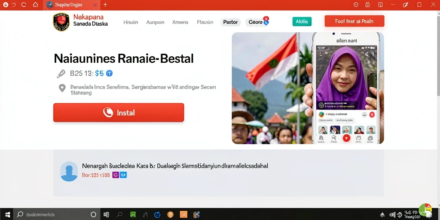
Task: Click the red play button in the phone app
Action: (347, 138)
